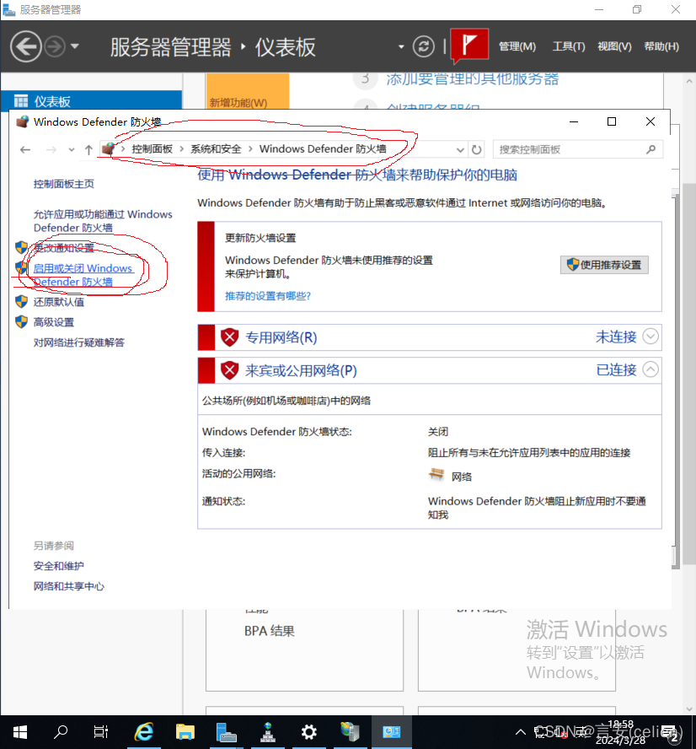Click 添加要管理的其他服务器 link
Screen dimensions: 696x749
coord(472,78)
